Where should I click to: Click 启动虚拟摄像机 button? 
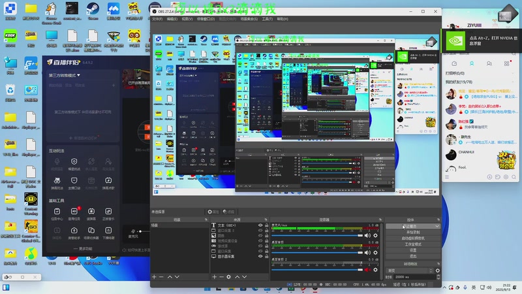[413, 238]
